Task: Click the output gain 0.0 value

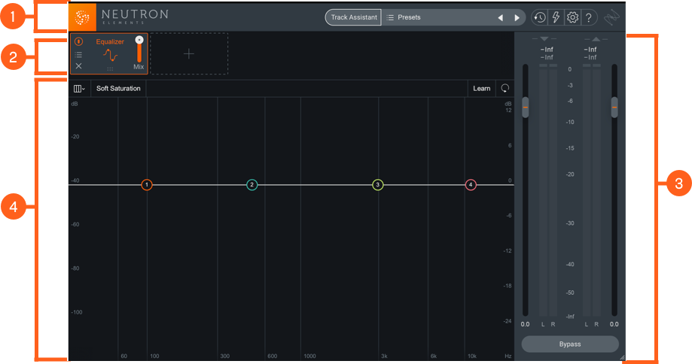Action: coord(614,324)
